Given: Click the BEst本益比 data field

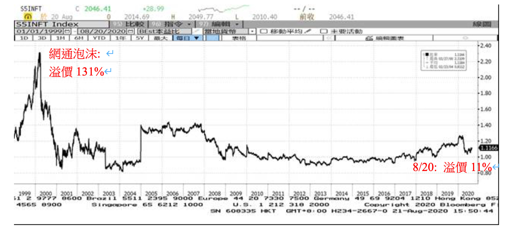Looking at the screenshot, I should (165, 31).
